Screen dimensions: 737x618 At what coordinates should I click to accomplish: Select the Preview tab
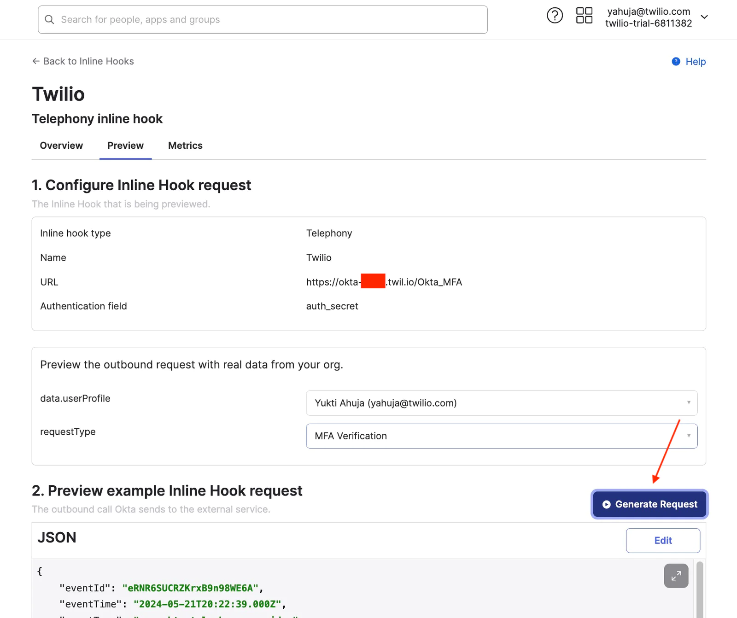[125, 146]
